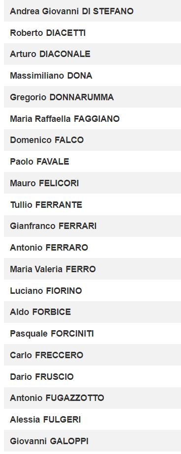
Task: Open Arturo DIACONALE row
Action: point(92,54)
